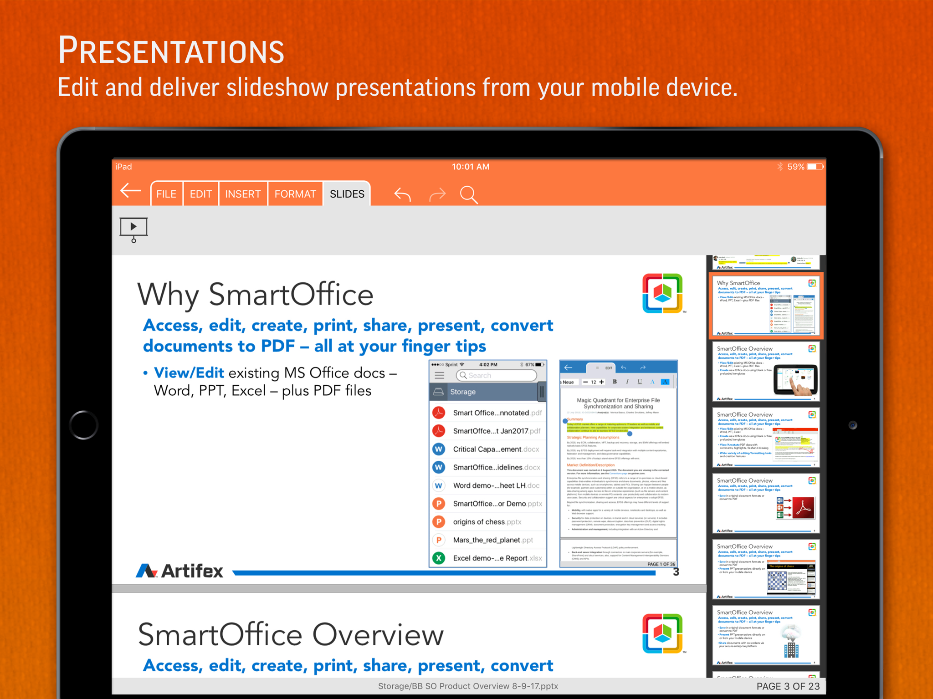Image resolution: width=933 pixels, height=699 pixels.
Task: Click the Italic icon in the embedded document screenshot
Action: (x=627, y=382)
